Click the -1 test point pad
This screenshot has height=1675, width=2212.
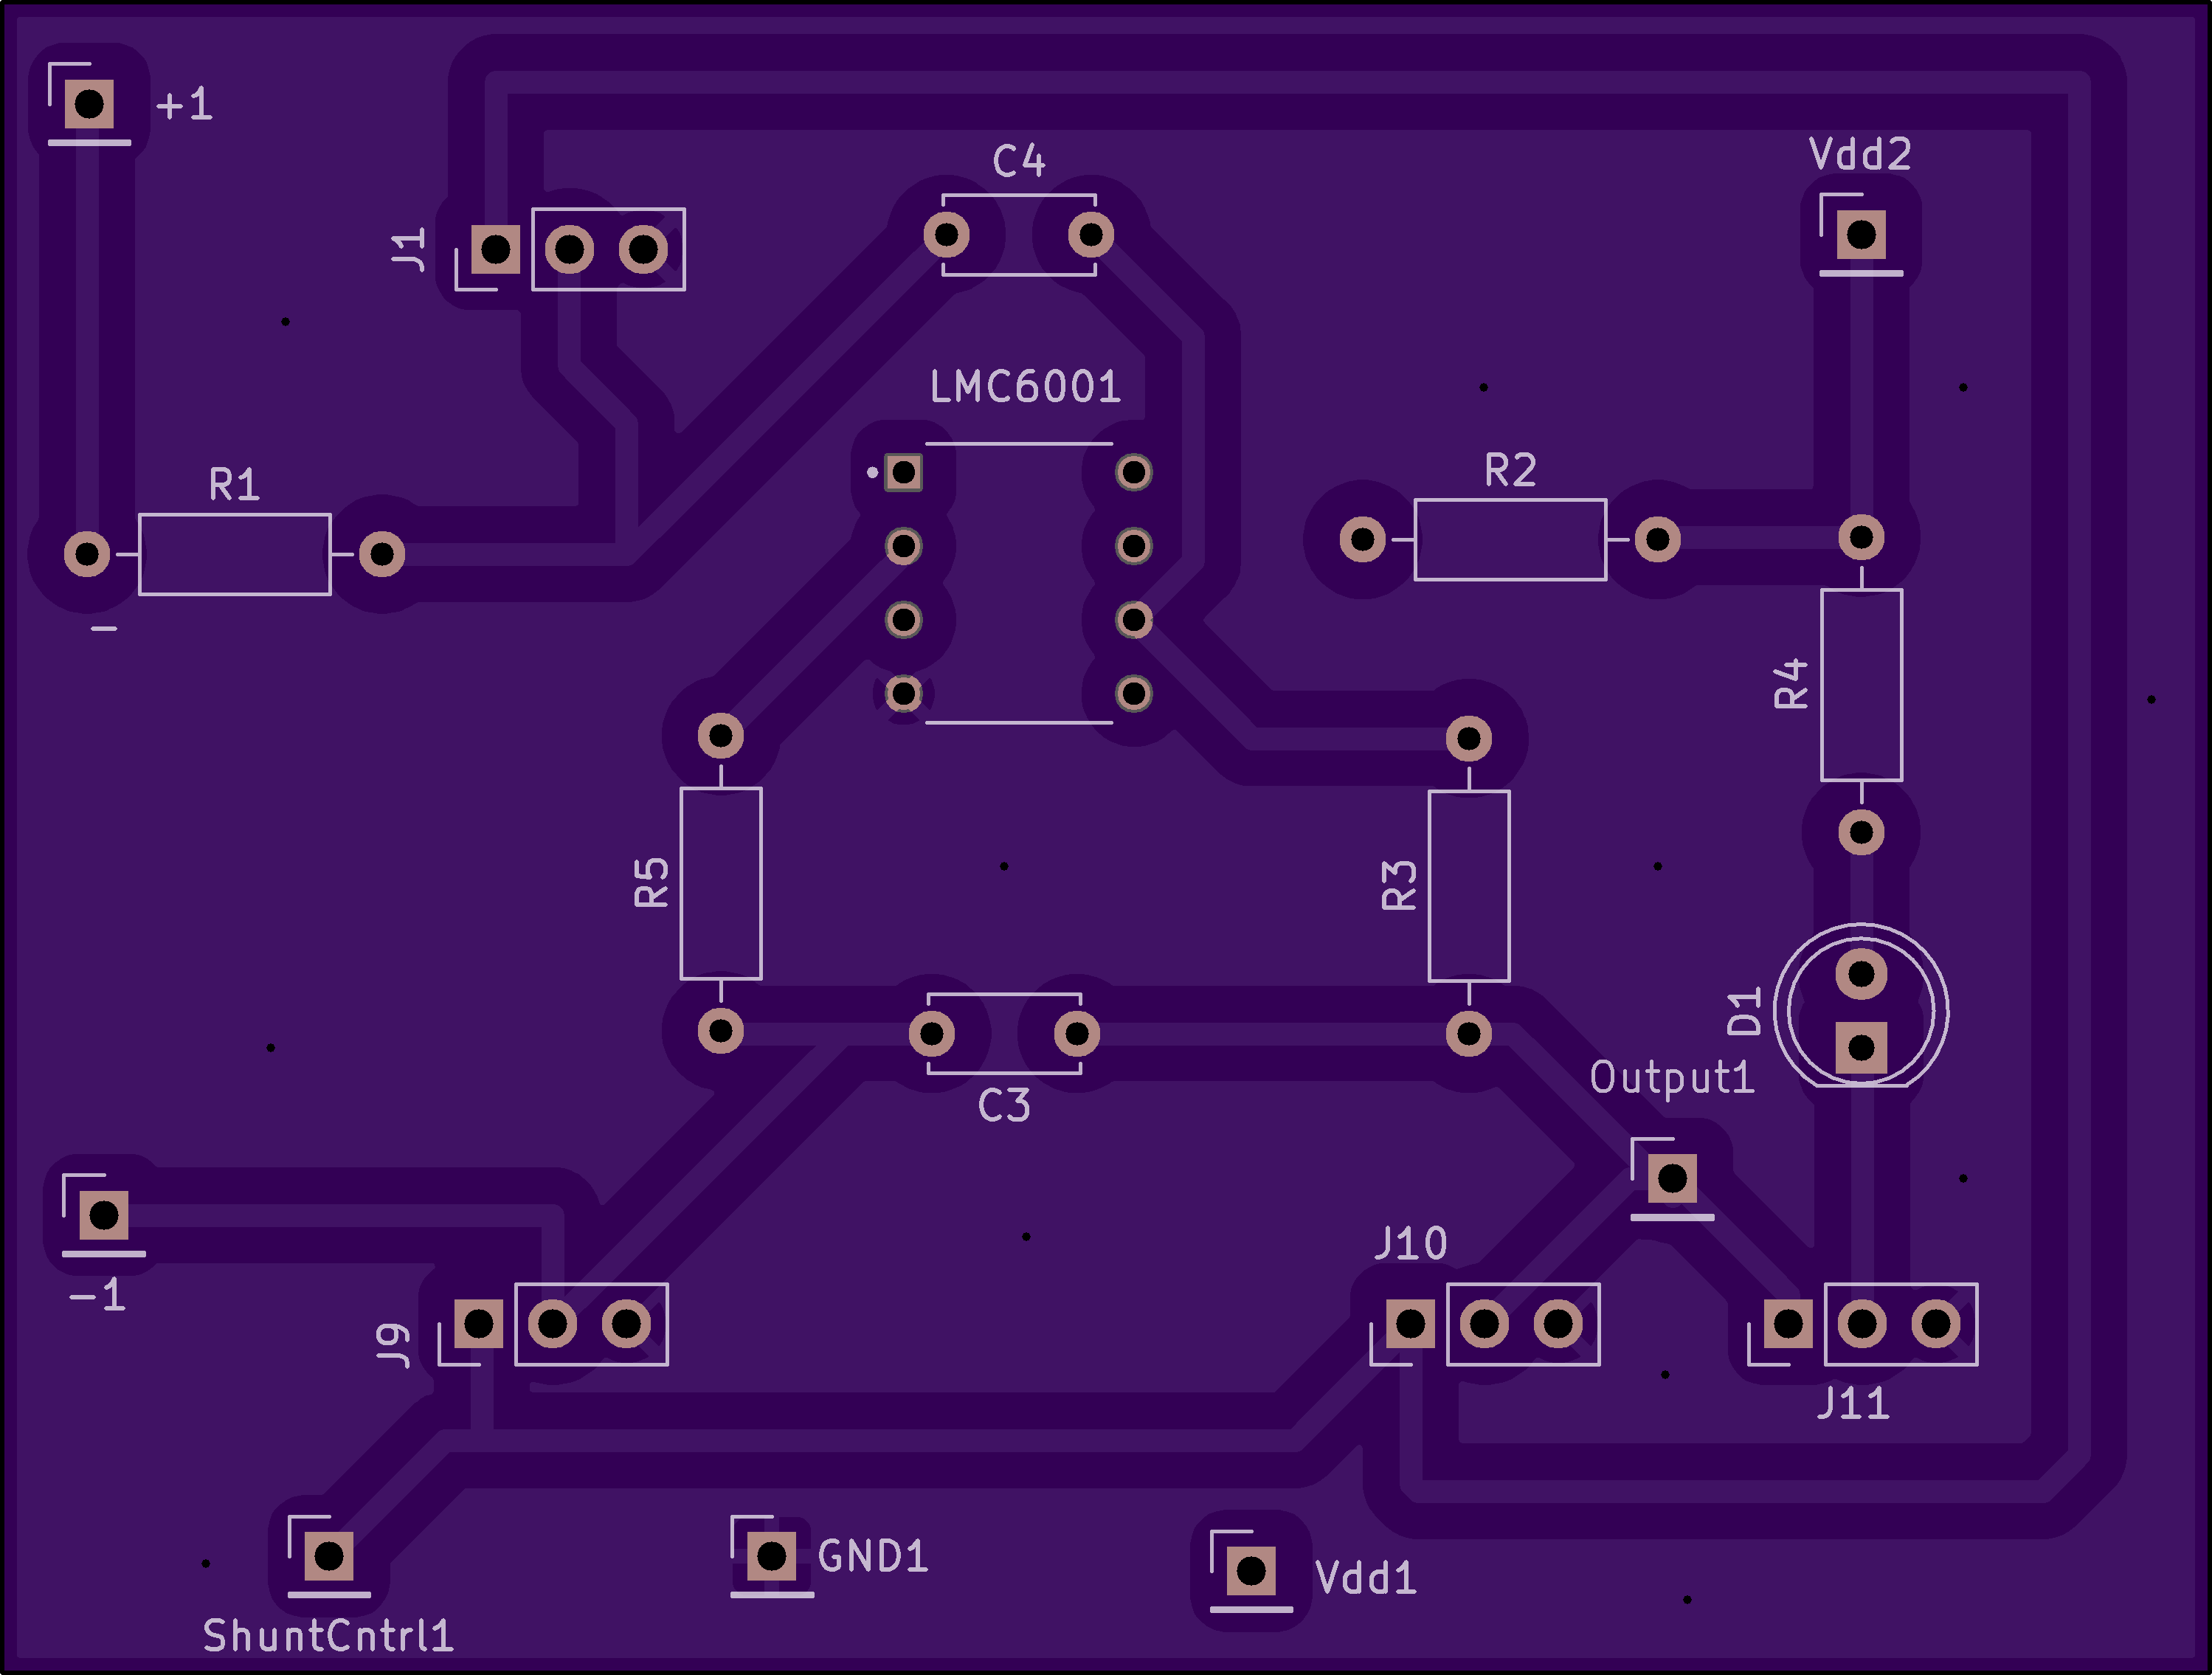104,1215
